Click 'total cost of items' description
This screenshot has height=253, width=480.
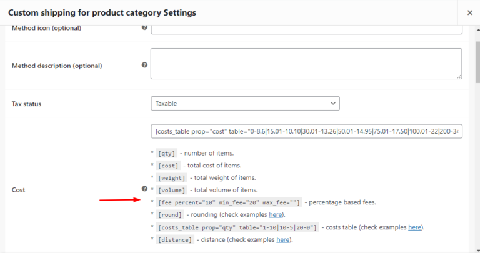pyautogui.click(x=214, y=166)
